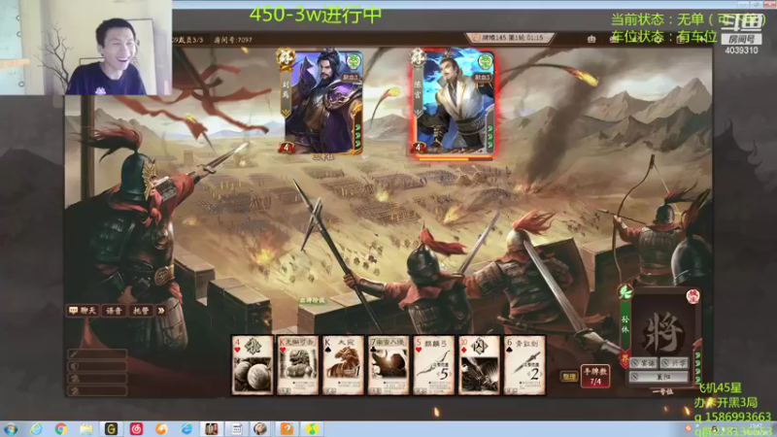Pick the 10 of diamonds 闪 dodge card
Viewport: 777px width, 437px height.
coord(479,365)
